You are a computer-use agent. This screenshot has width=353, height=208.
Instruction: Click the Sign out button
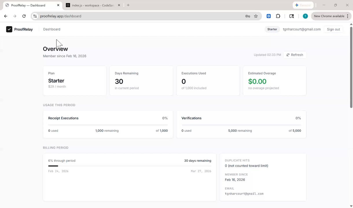click(x=333, y=29)
